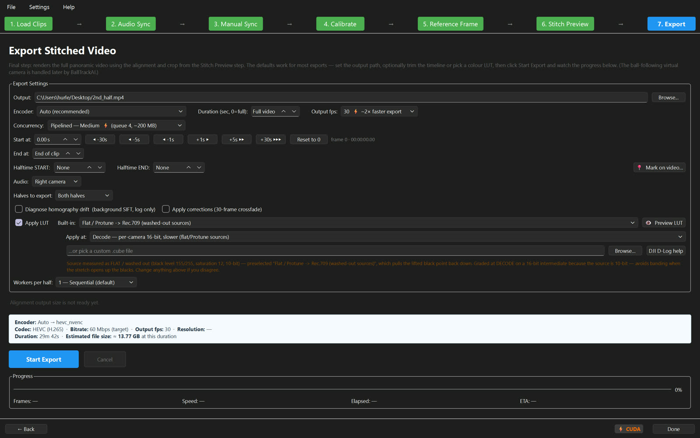
Task: Step back 1 second
Action: pos(168,139)
